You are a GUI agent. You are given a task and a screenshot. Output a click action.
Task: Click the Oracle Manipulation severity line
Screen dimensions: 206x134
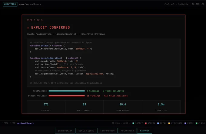click(x=66, y=34)
